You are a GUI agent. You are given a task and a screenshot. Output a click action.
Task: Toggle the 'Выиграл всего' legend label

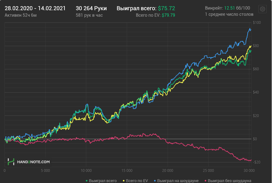(103, 181)
